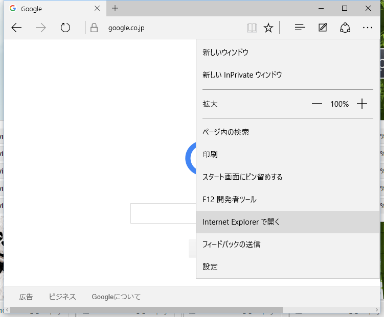This screenshot has height=317, width=384.
Task: Open the Hub three-lines icon
Action: click(x=300, y=28)
